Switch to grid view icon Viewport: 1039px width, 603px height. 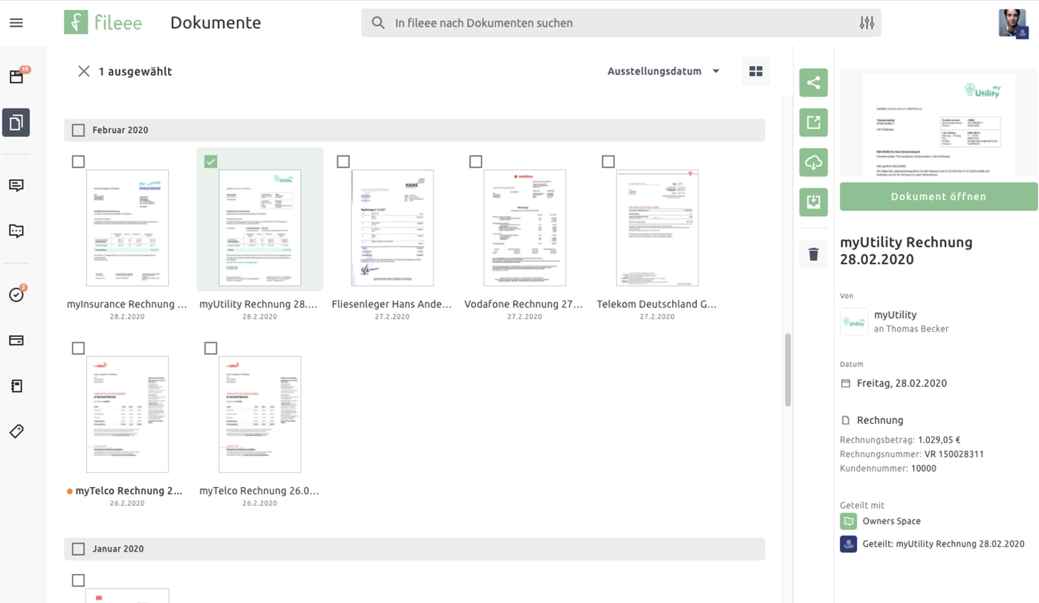tap(756, 72)
